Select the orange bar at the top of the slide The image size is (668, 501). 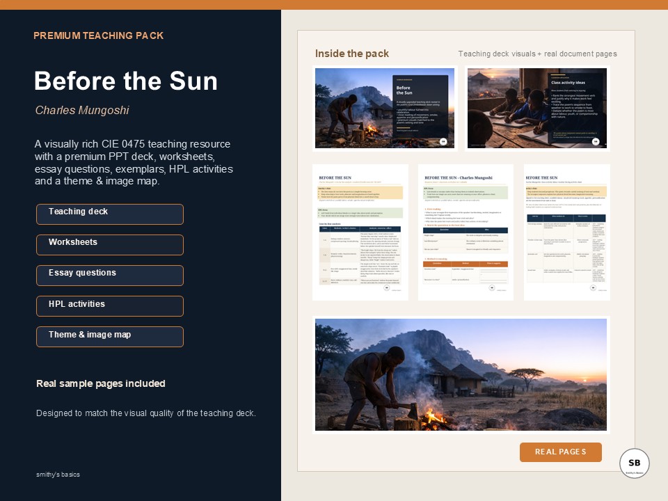tap(334, 4)
